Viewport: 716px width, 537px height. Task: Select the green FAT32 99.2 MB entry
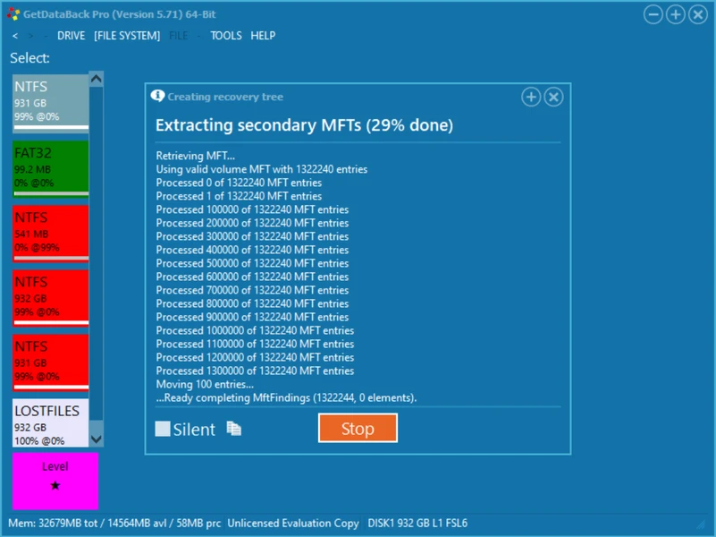click(x=51, y=167)
